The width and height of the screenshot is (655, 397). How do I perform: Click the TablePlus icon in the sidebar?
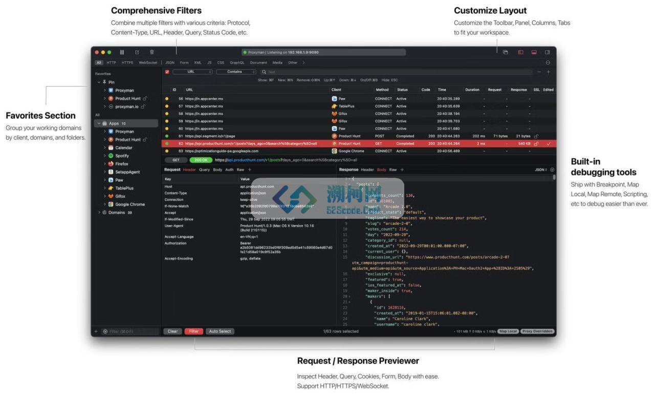click(111, 188)
